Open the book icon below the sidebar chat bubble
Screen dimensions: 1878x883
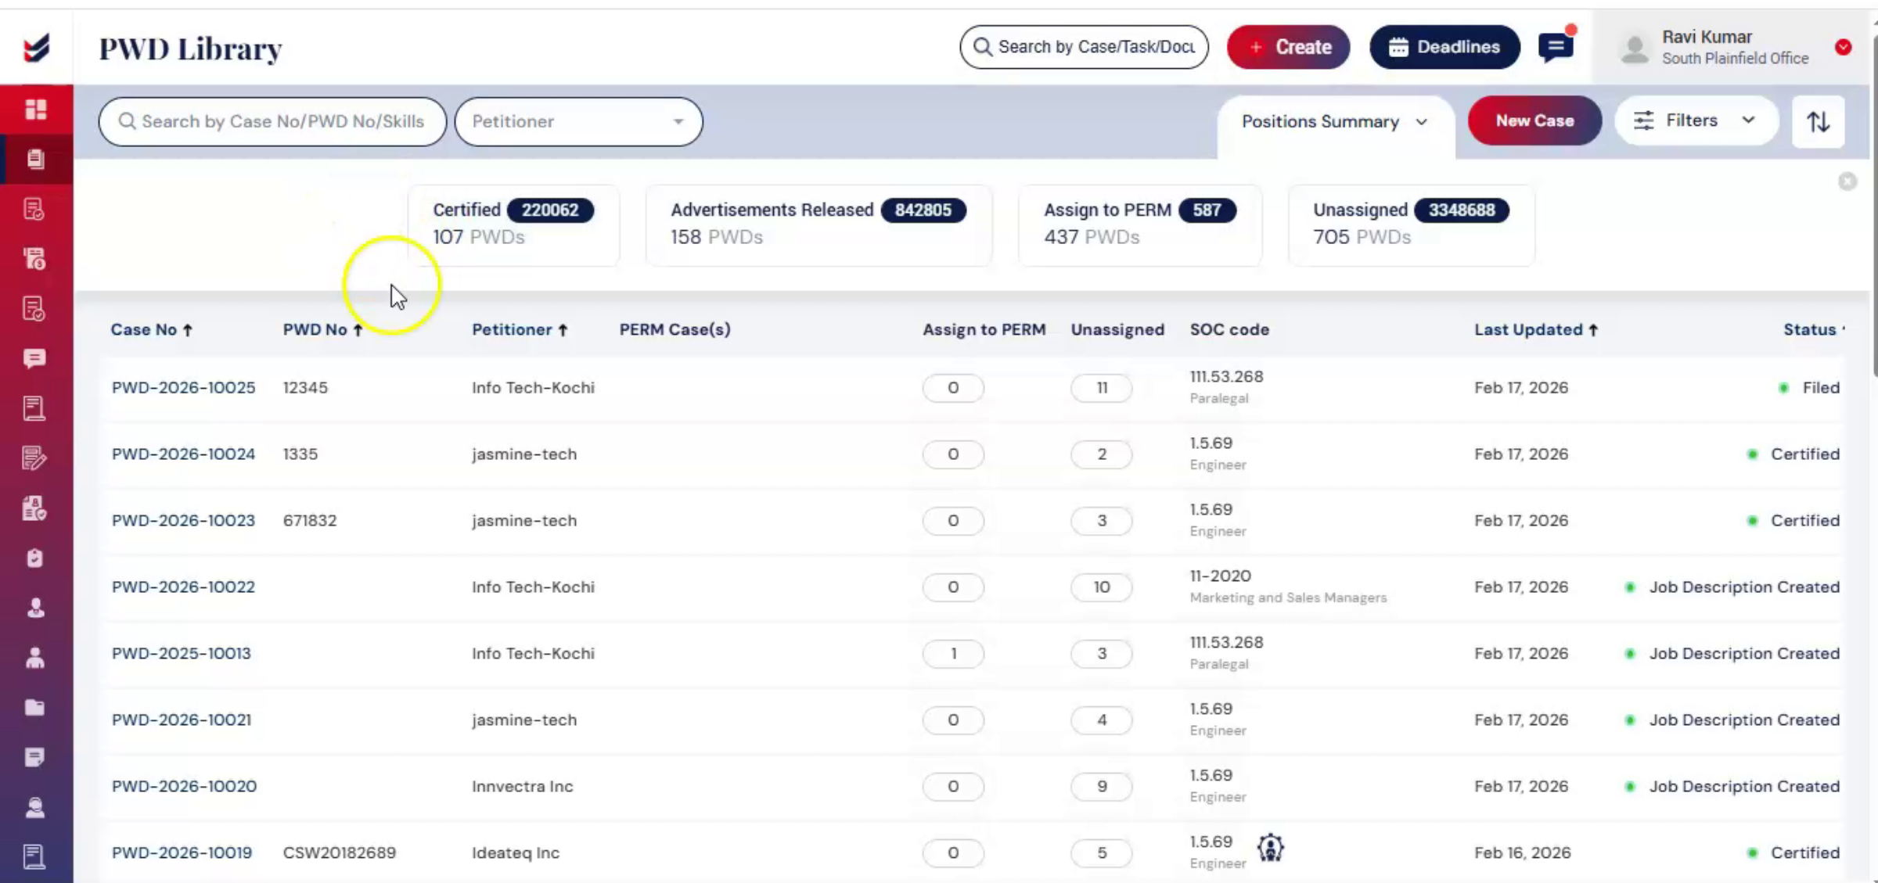[34, 408]
